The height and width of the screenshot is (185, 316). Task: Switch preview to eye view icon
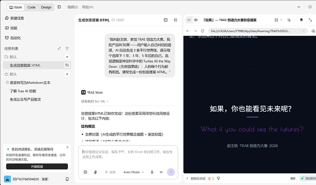[x=196, y=20]
